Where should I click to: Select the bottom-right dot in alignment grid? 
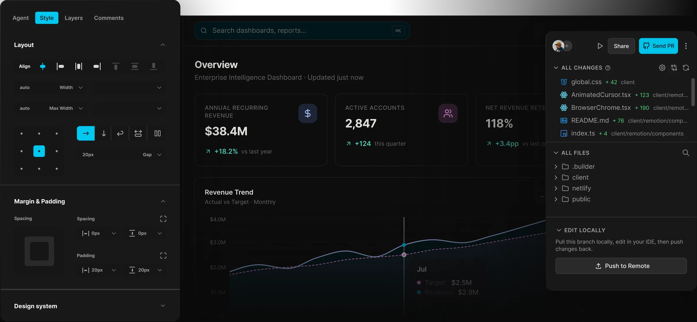57,169
